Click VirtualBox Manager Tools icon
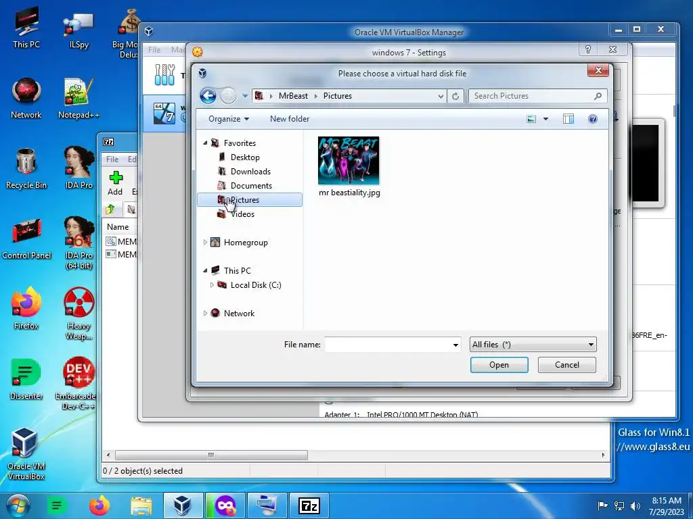Screen dimensions: 693x519 pyautogui.click(x=165, y=74)
